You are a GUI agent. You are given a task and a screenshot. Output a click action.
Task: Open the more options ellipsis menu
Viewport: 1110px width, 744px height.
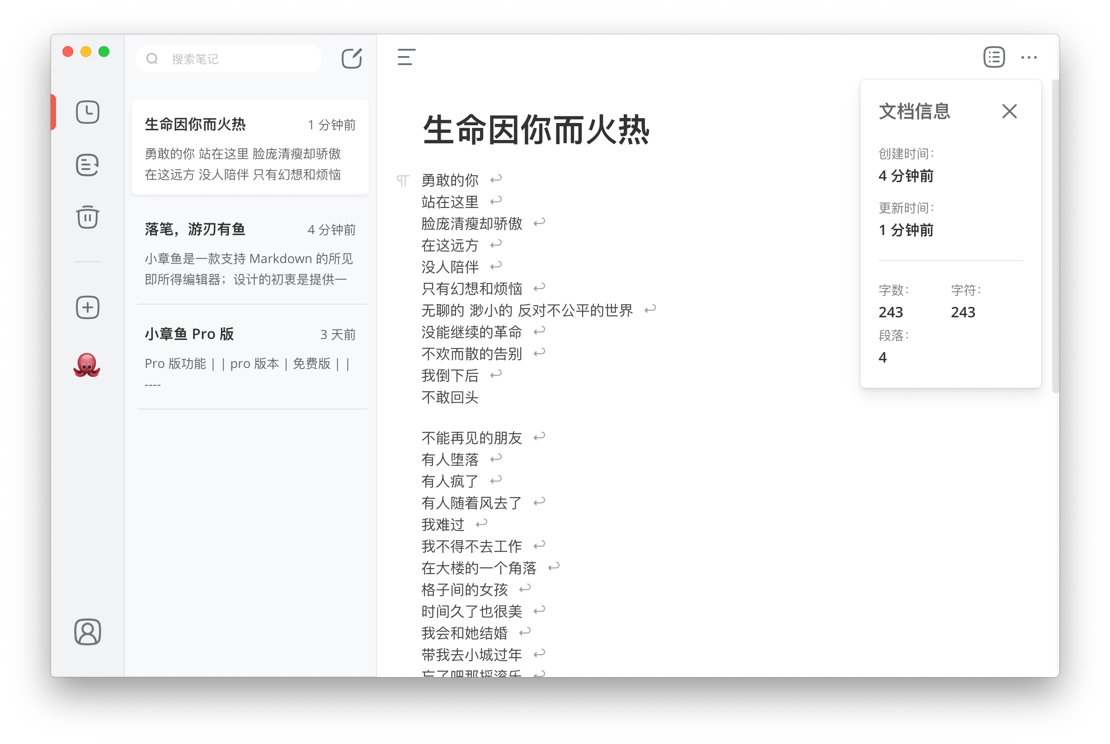point(1029,57)
